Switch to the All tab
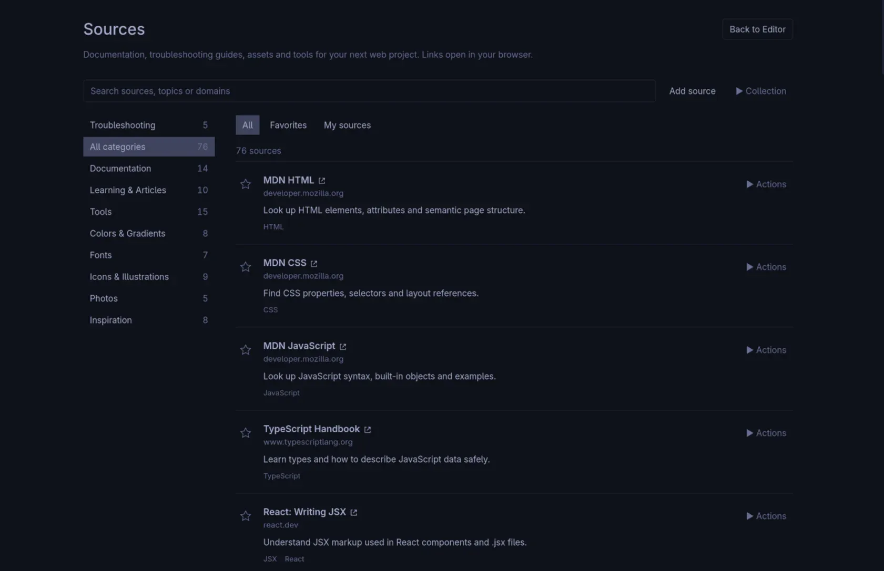This screenshot has height=571, width=884. point(247,125)
